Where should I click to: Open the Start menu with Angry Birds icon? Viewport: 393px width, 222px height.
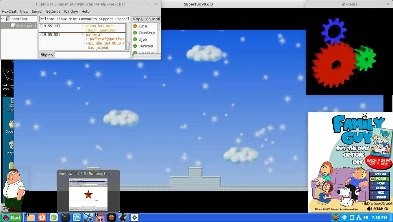pos(12,217)
